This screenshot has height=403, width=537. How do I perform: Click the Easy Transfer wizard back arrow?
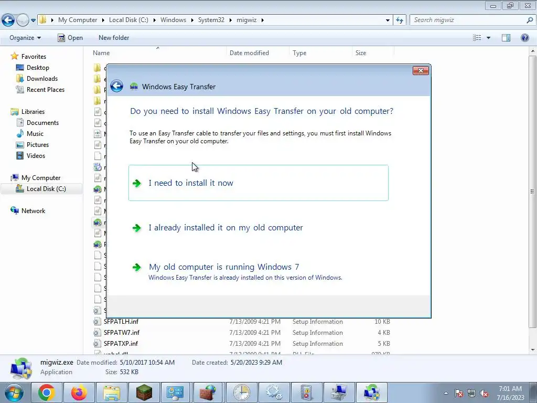point(117,86)
